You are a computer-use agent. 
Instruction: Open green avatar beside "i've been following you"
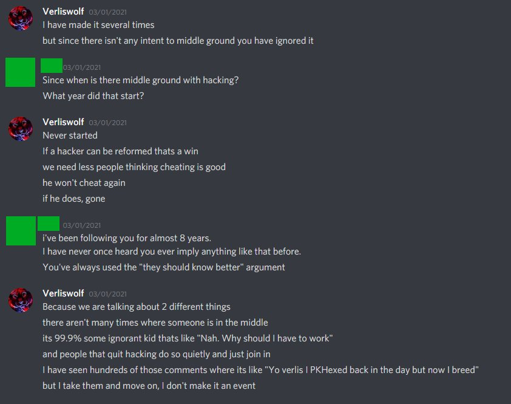(20, 230)
